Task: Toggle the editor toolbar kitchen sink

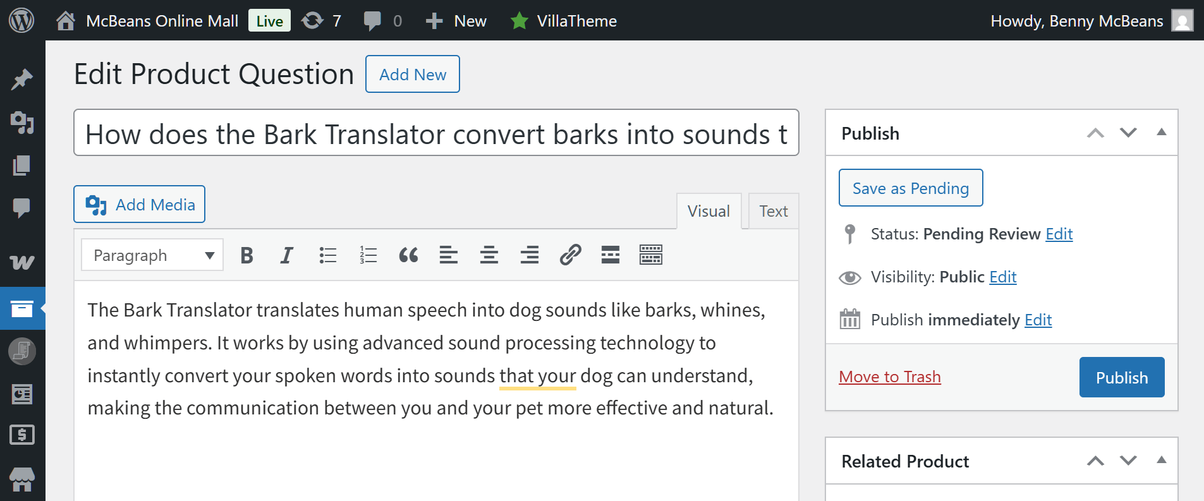Action: (651, 255)
